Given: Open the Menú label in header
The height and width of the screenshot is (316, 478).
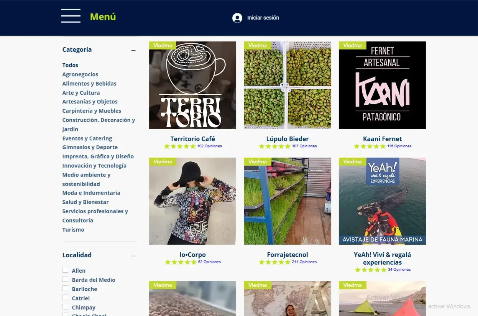Looking at the screenshot, I should tap(103, 16).
